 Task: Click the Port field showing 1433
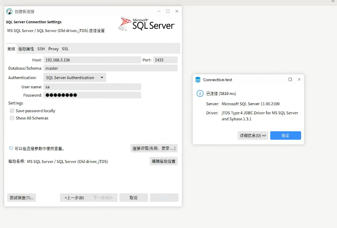coord(165,60)
